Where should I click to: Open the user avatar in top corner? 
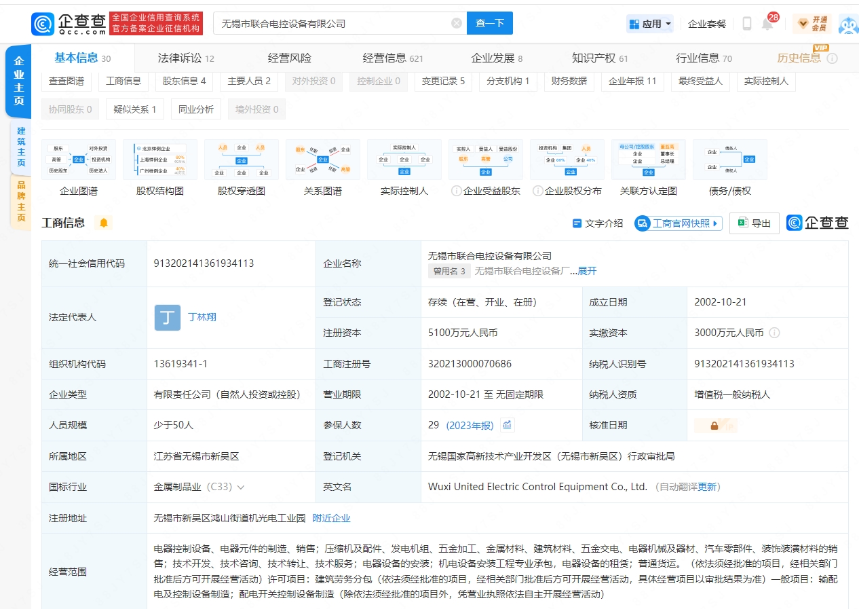848,24
